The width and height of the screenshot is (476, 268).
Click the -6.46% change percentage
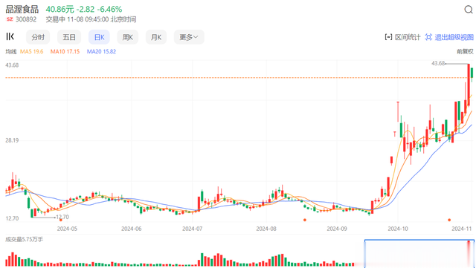pos(109,9)
